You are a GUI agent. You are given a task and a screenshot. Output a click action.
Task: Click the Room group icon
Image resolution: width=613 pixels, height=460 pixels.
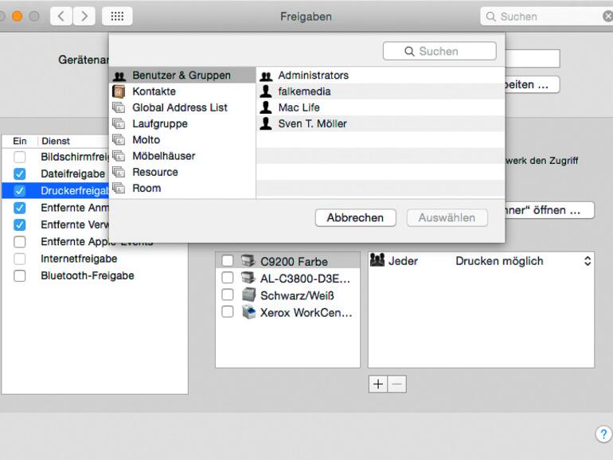(x=119, y=189)
